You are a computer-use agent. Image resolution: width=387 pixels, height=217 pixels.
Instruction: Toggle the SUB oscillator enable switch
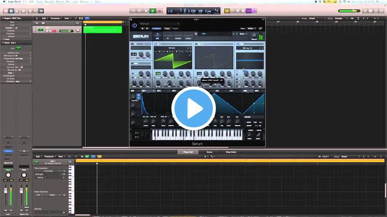tap(132, 44)
